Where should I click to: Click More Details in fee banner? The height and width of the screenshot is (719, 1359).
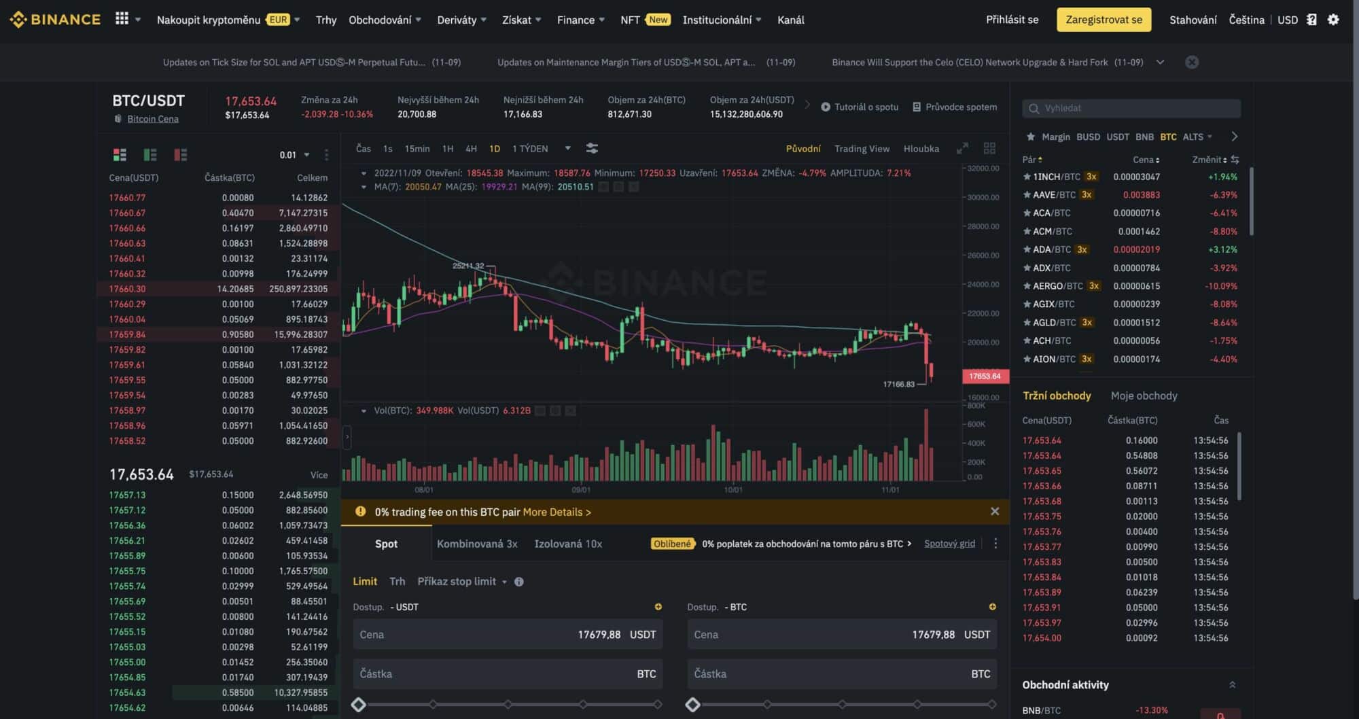click(x=557, y=512)
